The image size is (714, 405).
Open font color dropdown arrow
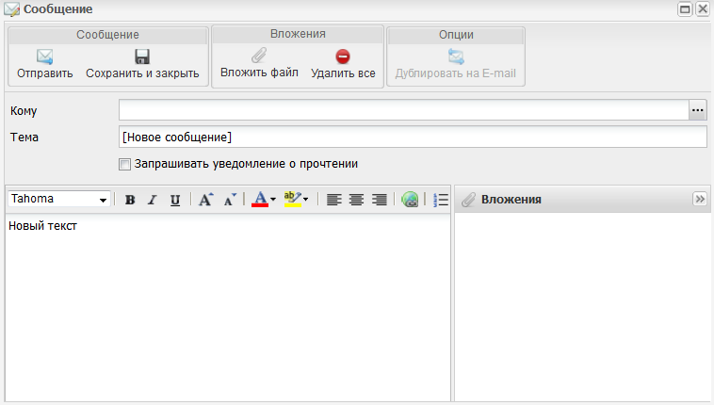(x=273, y=200)
